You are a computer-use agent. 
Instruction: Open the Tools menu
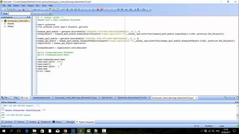(44, 6)
